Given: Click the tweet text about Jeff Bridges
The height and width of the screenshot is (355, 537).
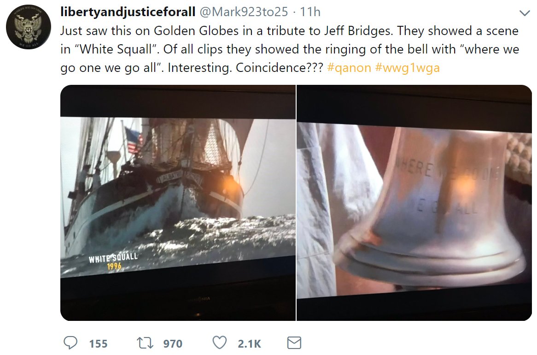Looking at the screenshot, I should 290,49.
